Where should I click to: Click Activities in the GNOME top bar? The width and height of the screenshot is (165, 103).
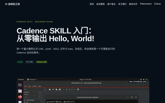pos(21,80)
